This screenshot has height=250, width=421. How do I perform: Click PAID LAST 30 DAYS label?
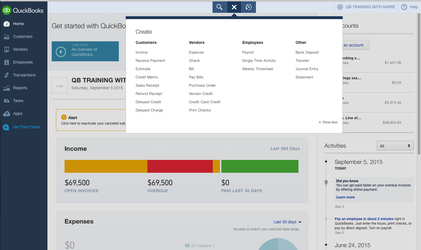point(242,191)
